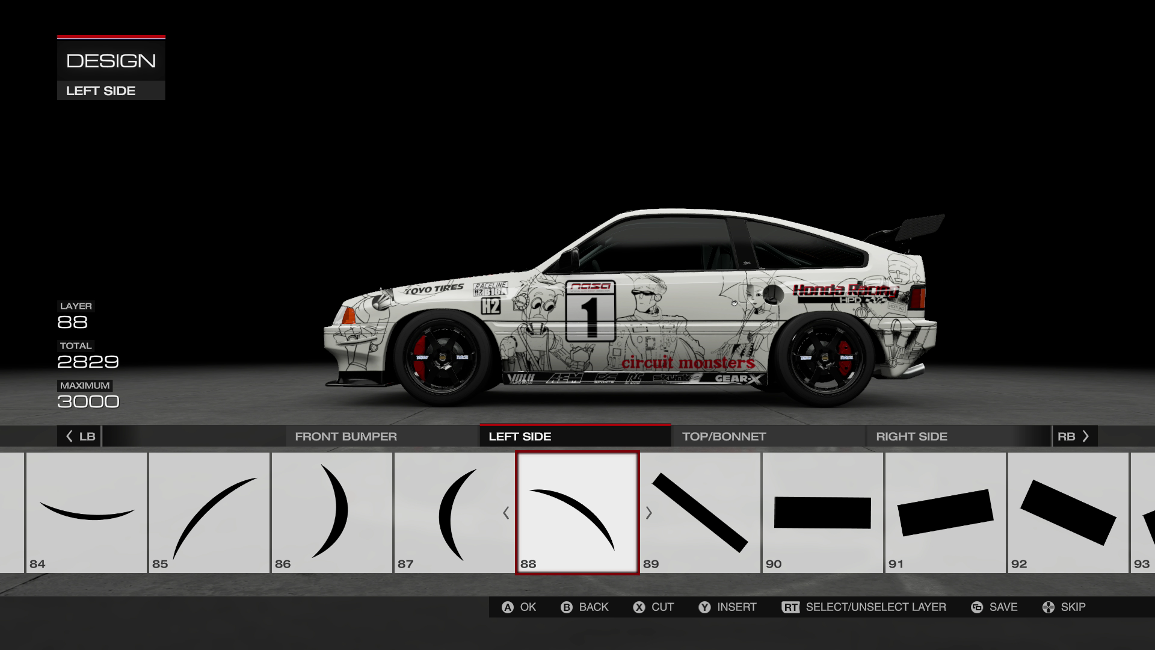
Task: Click the right chevron beside layer 88
Action: point(650,515)
